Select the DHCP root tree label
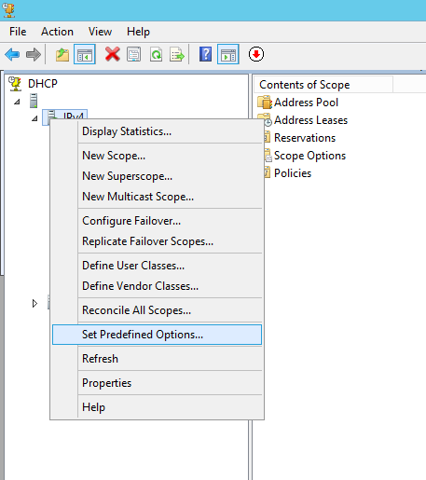Screen dimensions: 426x480 (43, 84)
